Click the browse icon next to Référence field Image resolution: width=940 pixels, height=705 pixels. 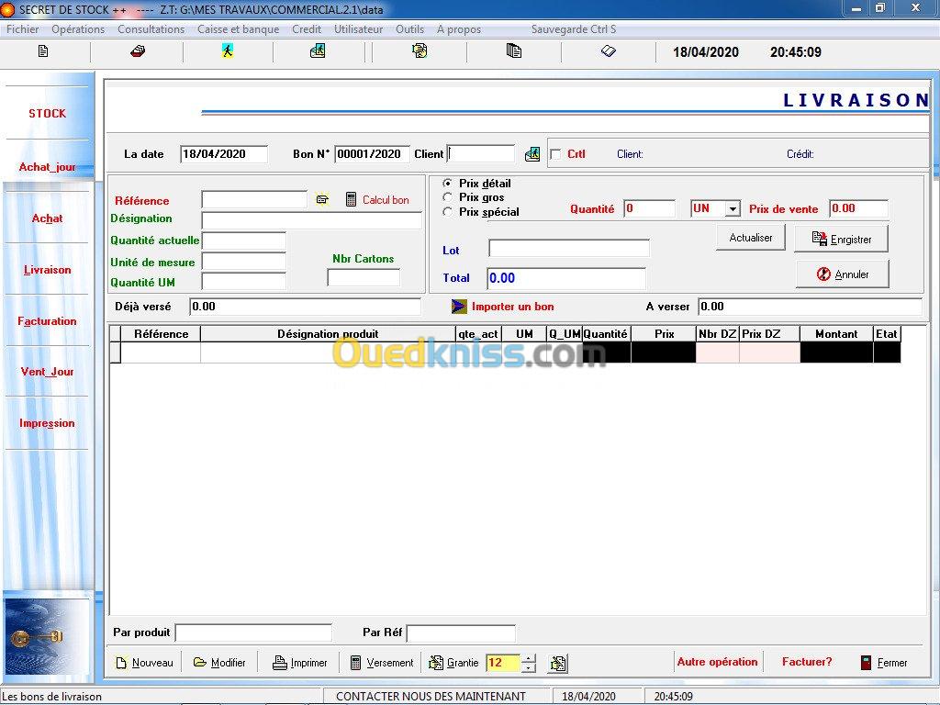322,199
